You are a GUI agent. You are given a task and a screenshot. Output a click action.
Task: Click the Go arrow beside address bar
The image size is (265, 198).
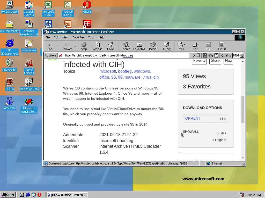tap(193, 55)
